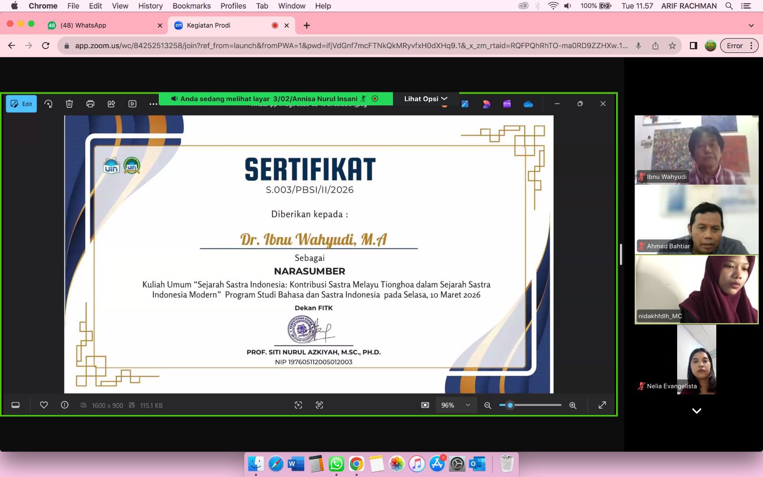Select the Ibnu Wahyudi video thumbnail
The height and width of the screenshot is (477, 763).
point(696,150)
